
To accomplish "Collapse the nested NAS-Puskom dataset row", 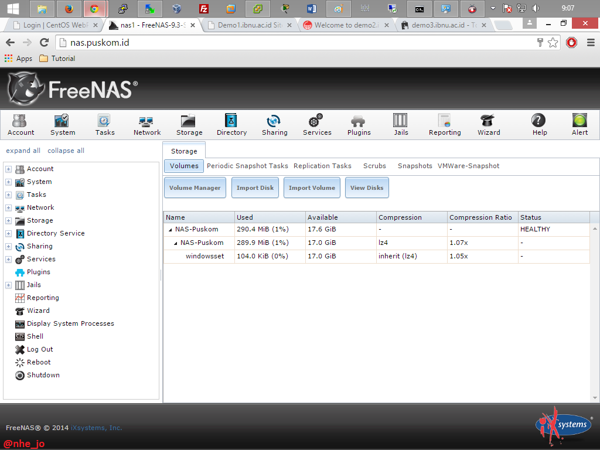I will point(176,243).
